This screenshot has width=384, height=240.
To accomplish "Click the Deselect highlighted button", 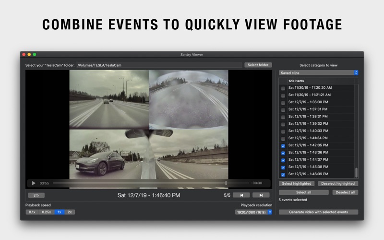I will (x=338, y=183).
